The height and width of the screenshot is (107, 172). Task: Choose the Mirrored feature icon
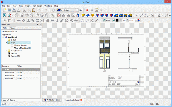tap(116, 15)
